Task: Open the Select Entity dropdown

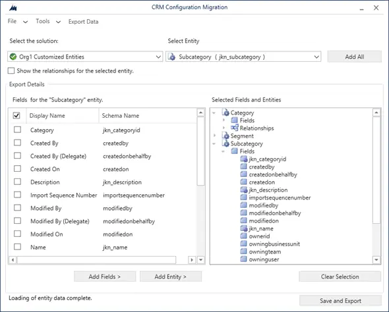Action: [316, 57]
